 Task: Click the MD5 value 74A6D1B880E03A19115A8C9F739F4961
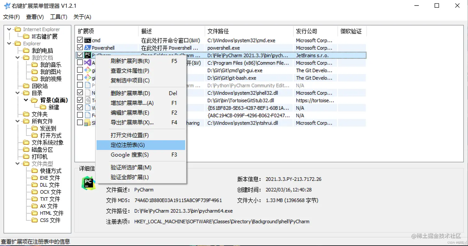point(178,200)
